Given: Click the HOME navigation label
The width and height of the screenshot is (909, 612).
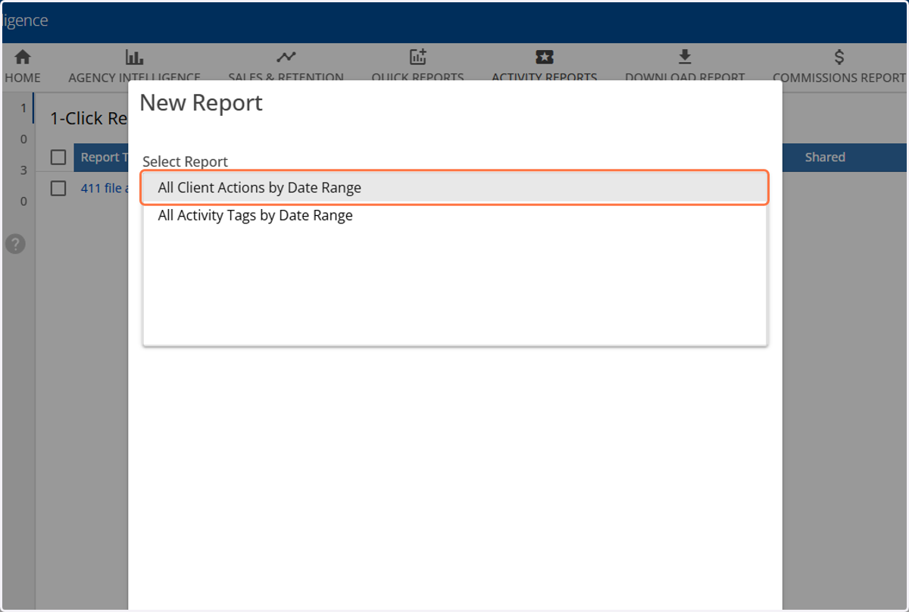Looking at the screenshot, I should pyautogui.click(x=23, y=77).
